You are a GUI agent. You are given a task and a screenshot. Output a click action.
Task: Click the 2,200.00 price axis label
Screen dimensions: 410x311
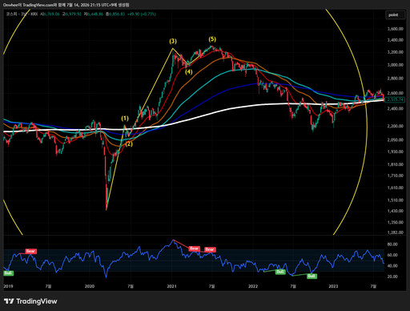pyautogui.click(x=396, y=126)
